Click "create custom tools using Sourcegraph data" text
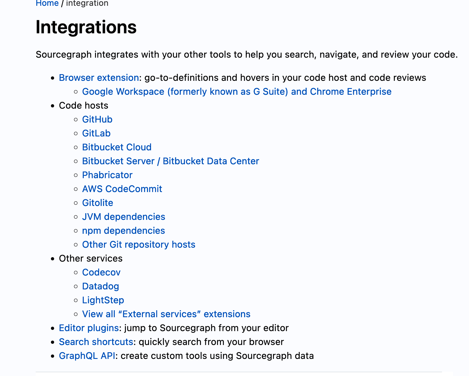 (217, 356)
